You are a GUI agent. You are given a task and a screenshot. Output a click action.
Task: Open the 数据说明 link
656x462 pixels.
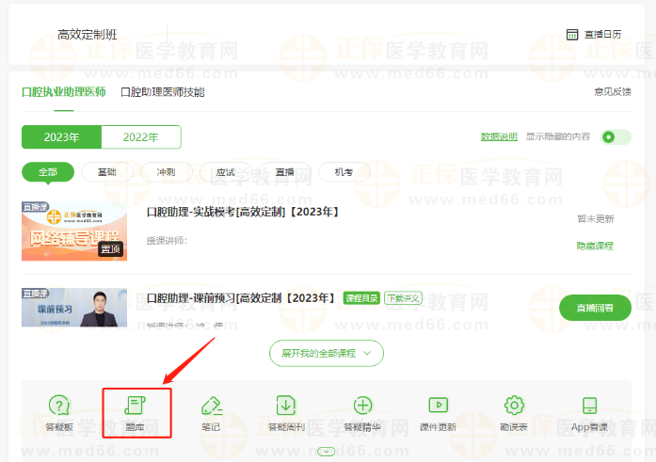[x=499, y=136]
